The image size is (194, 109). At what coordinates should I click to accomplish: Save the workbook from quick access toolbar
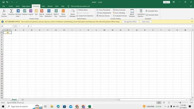tap(3, 2)
